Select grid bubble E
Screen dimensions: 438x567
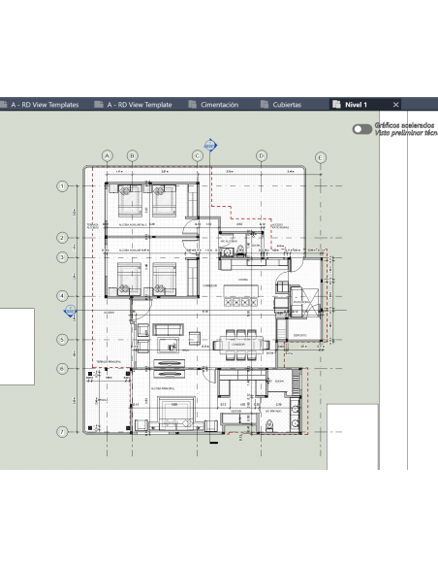[x=321, y=157]
